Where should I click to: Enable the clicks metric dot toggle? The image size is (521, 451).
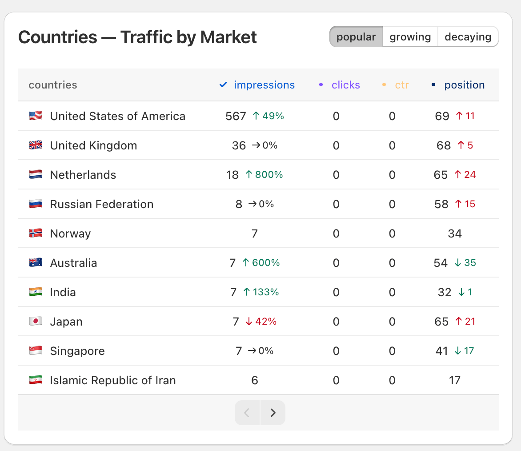[x=321, y=85]
